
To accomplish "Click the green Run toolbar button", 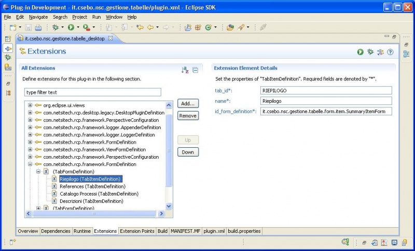I will [x=71, y=27].
